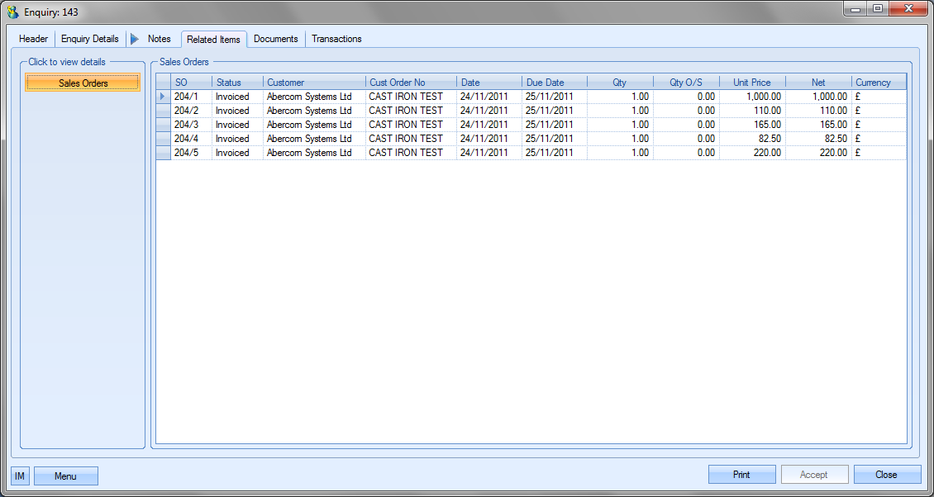Image resolution: width=934 pixels, height=497 pixels.
Task: Sort by the Status column header
Action: point(237,83)
